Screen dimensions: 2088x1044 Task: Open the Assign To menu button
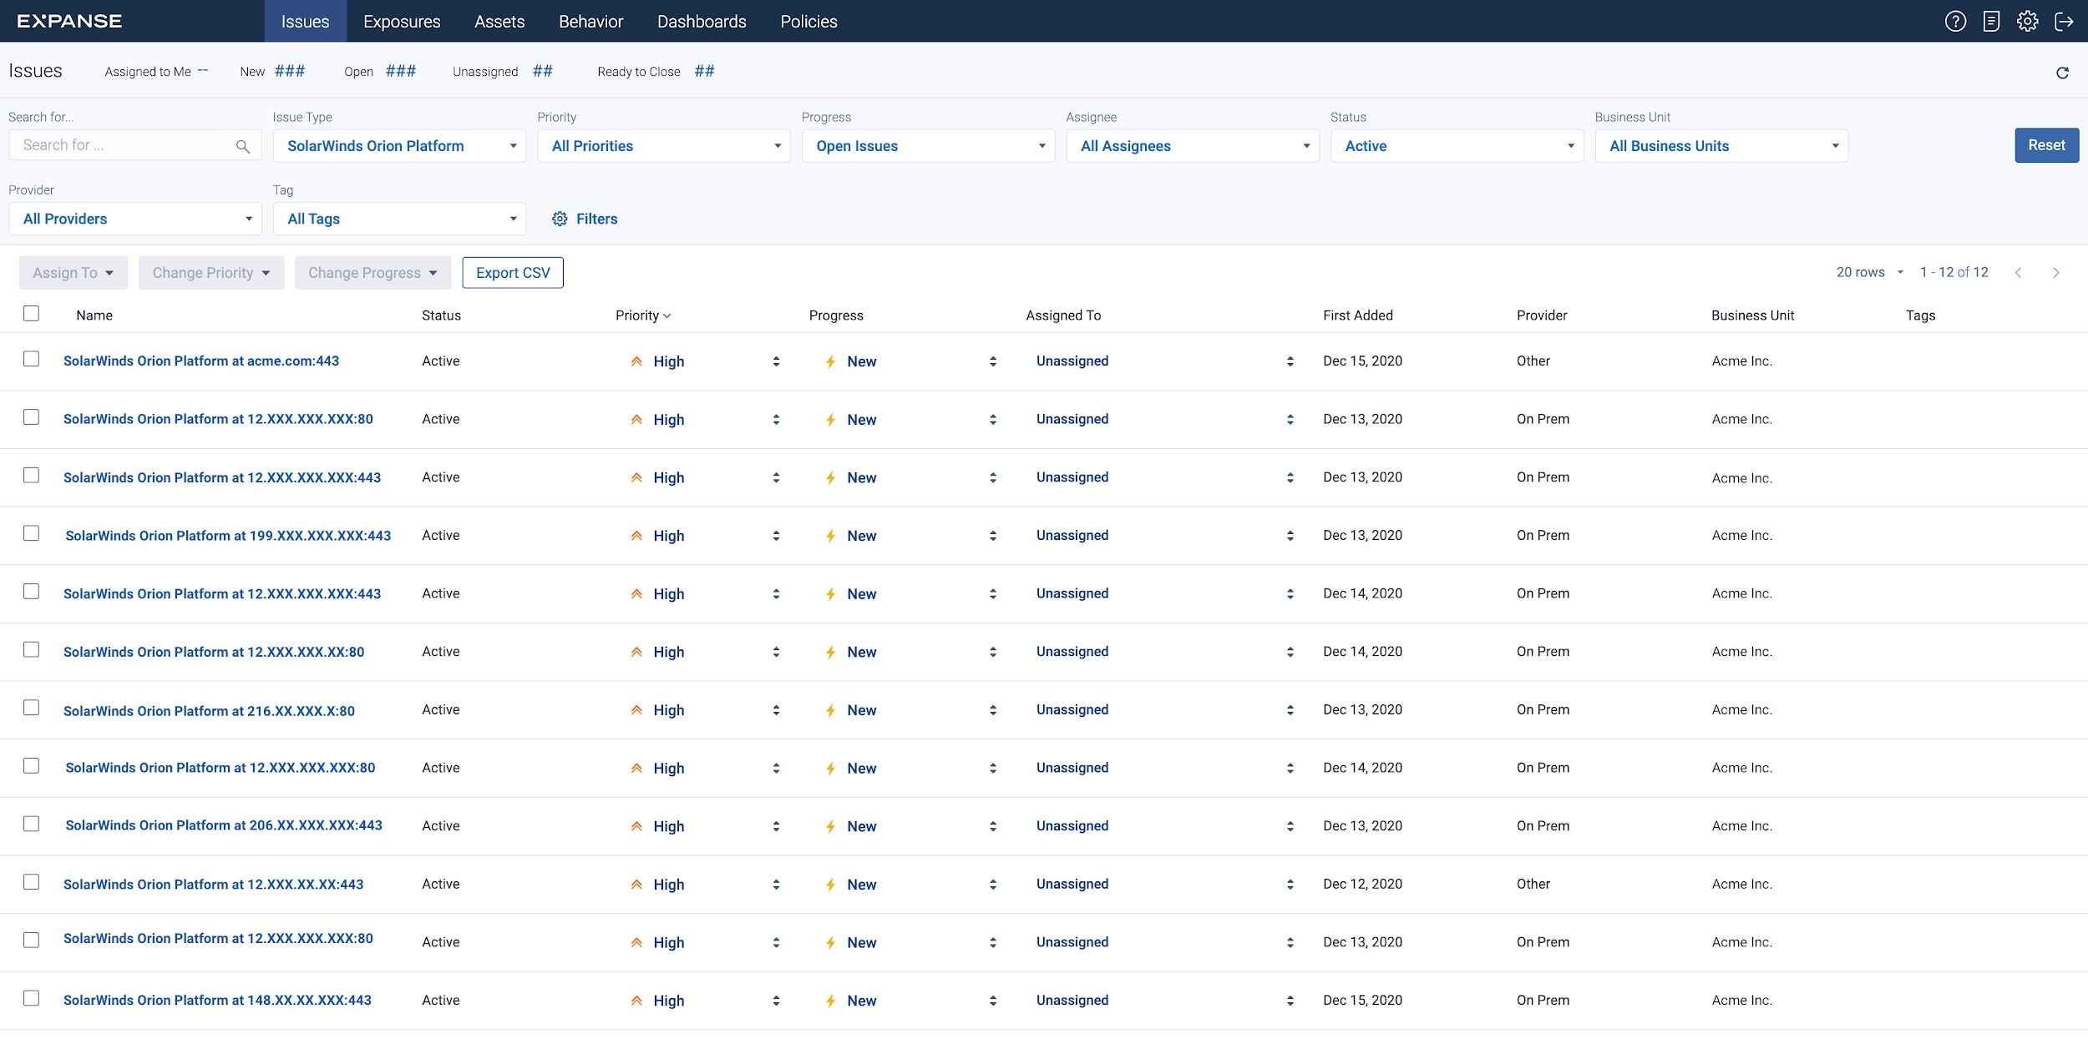tap(73, 273)
